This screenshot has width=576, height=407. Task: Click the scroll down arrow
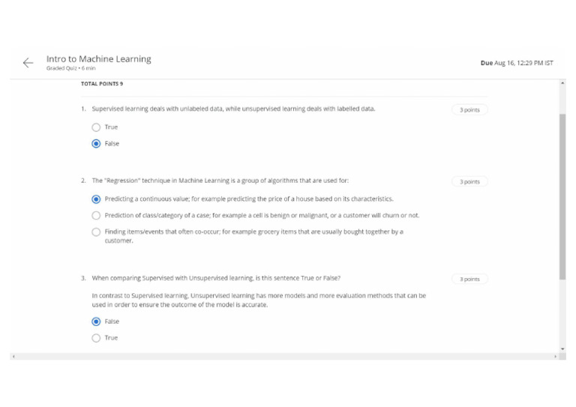pos(562,349)
